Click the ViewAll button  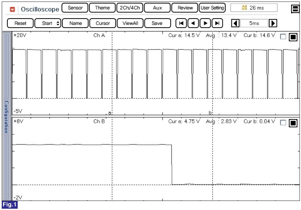pyautogui.click(x=129, y=23)
